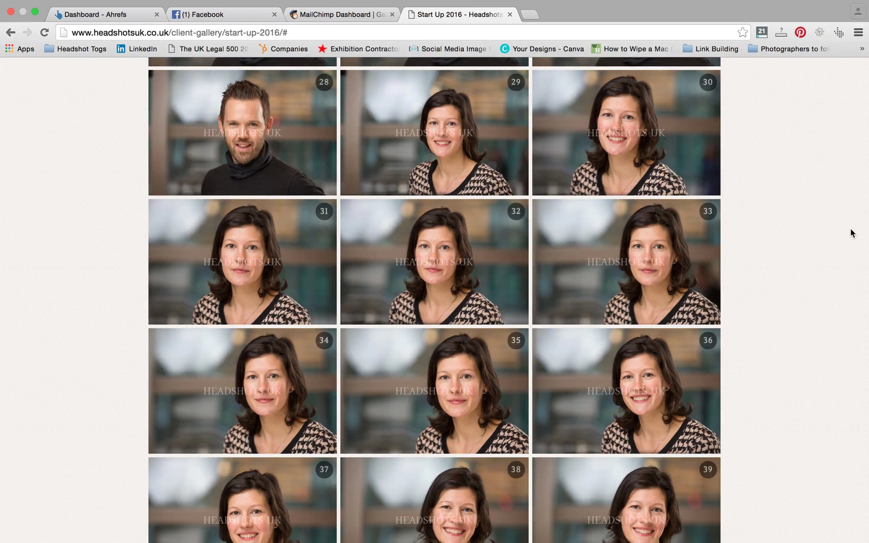869x543 pixels.
Task: Select gallery photo number 35
Action: (434, 391)
